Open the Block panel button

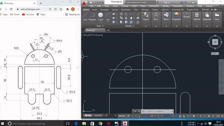point(166,16)
